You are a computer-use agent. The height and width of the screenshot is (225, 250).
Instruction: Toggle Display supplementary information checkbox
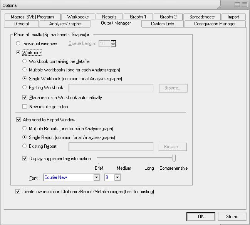point(25,158)
